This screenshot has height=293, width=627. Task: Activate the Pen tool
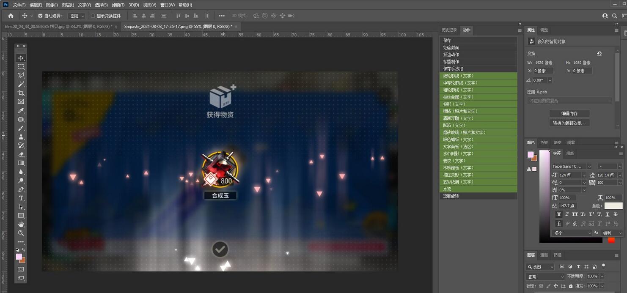click(21, 189)
